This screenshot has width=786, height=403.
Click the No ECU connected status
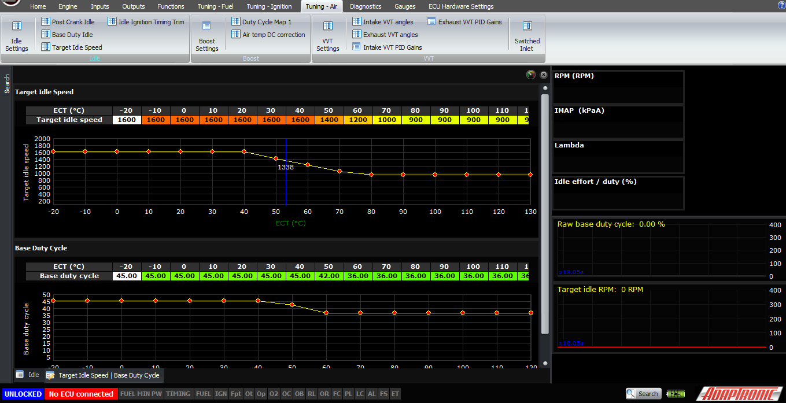pos(81,394)
